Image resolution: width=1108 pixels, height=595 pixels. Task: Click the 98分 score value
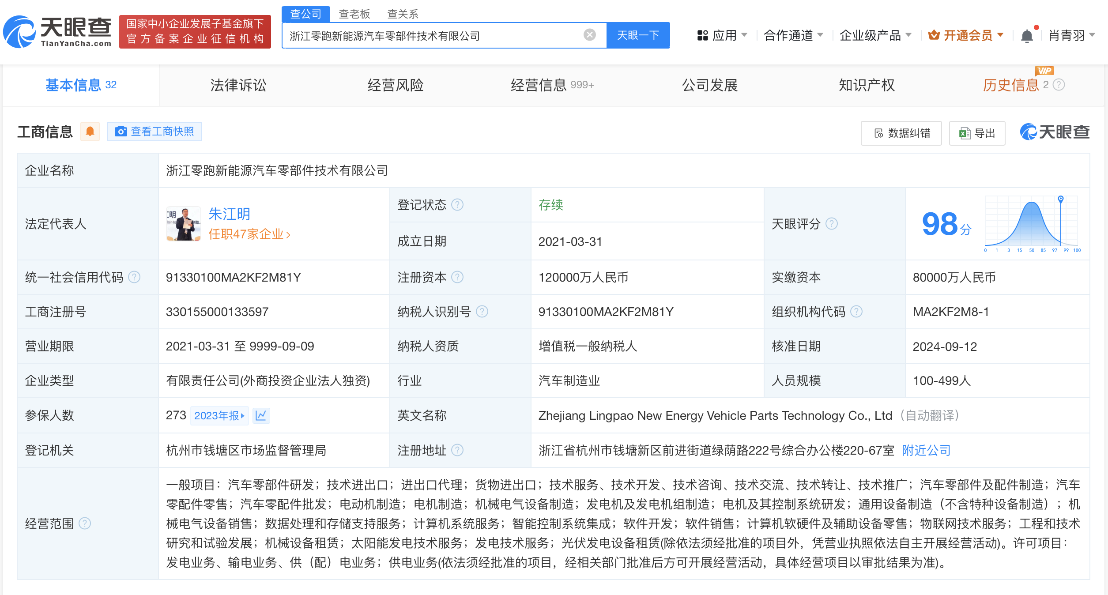coord(946,224)
